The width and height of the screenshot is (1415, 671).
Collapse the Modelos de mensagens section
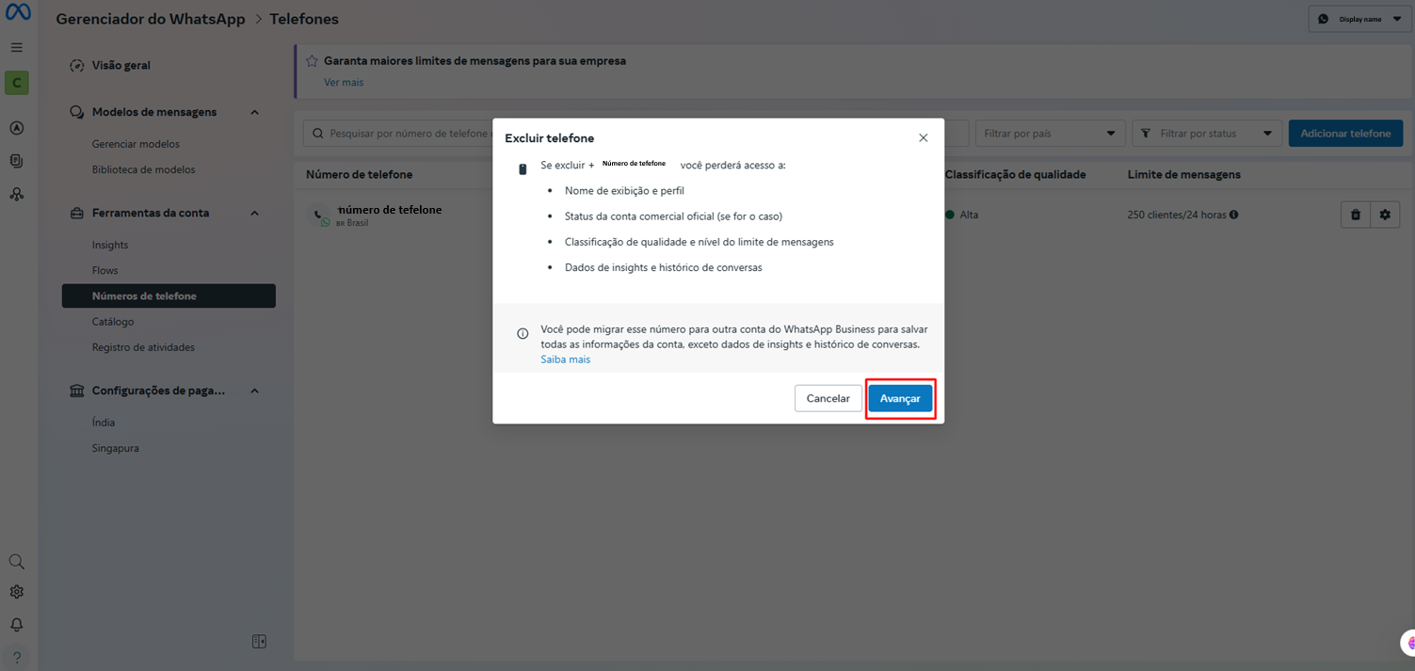(x=254, y=112)
